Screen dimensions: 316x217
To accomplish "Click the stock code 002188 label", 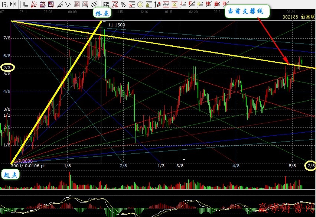I will pos(290,17).
